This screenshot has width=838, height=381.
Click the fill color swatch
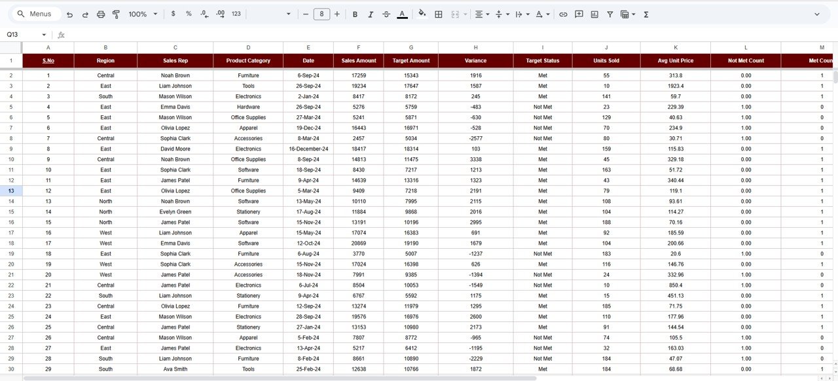(422, 14)
